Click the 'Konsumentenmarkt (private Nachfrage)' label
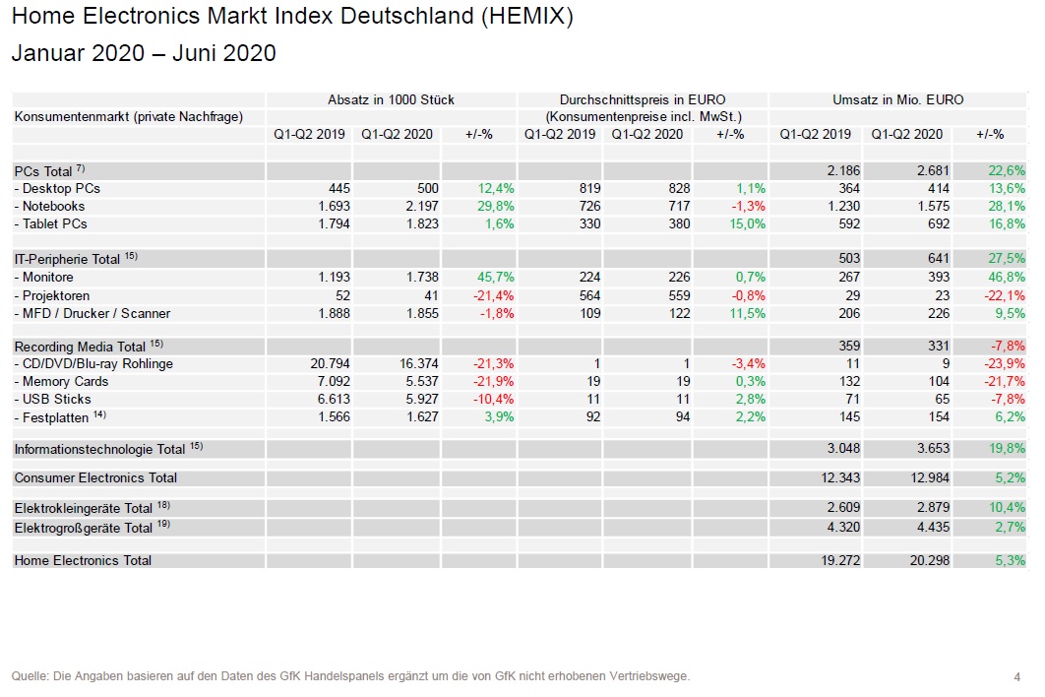This screenshot has width=1045, height=697. pyautogui.click(x=129, y=117)
